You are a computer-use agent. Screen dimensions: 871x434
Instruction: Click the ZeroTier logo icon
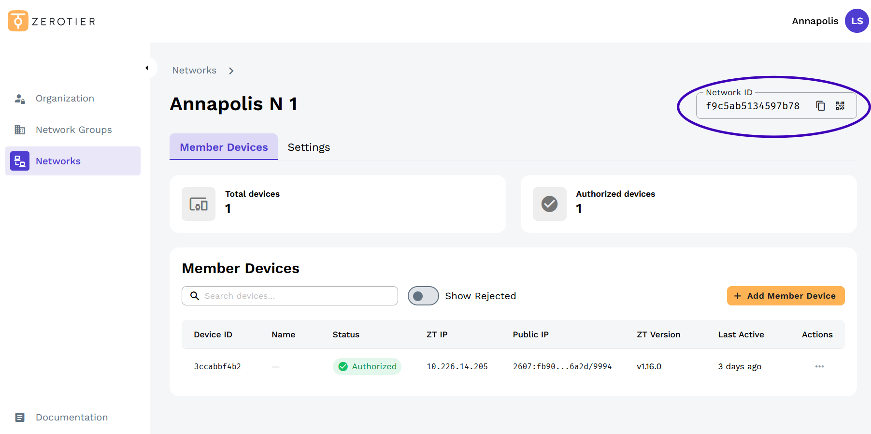pos(18,21)
